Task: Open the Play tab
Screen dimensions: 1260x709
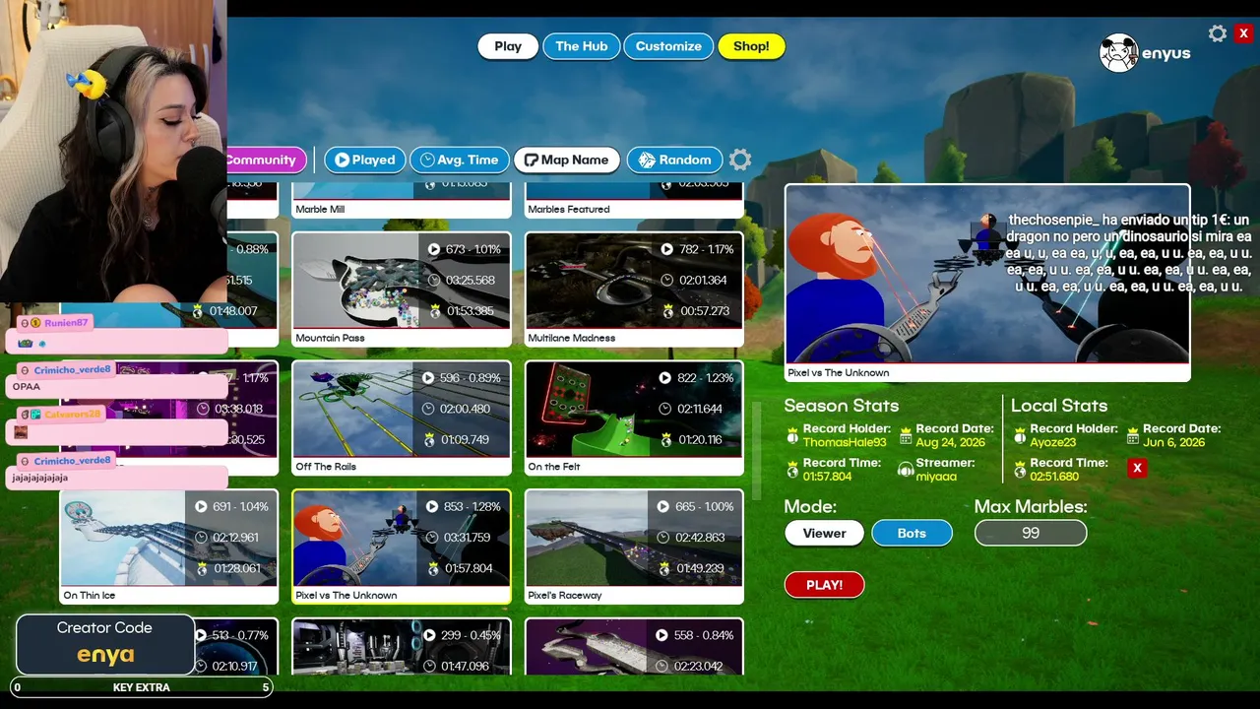Action: [x=508, y=46]
